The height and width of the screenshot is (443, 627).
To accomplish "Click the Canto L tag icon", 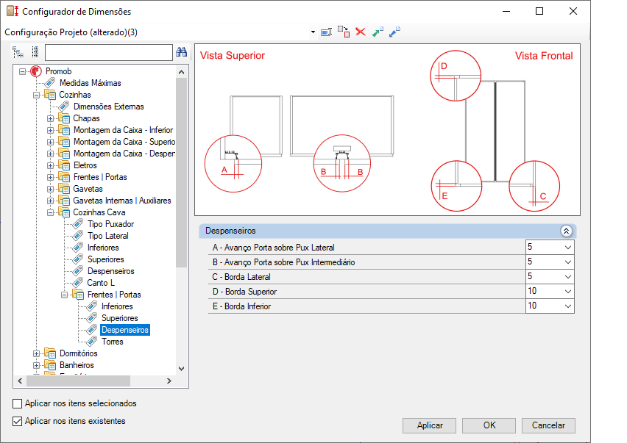I will [78, 283].
